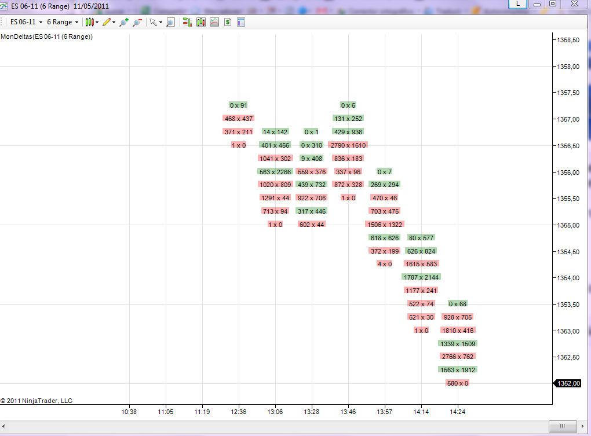Click the 872 x 328 delta cell
The image size is (591, 436).
point(348,185)
